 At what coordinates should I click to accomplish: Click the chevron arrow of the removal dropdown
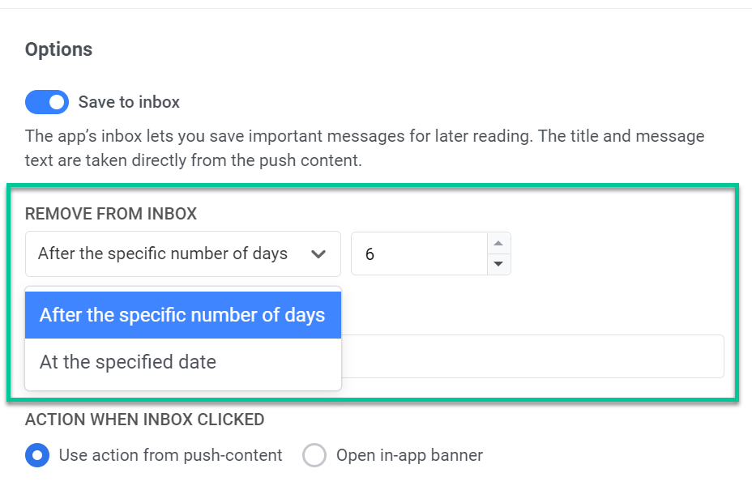tap(318, 254)
